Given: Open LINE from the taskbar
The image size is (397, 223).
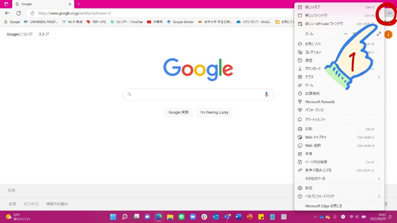Looking at the screenshot, I should point(181,217).
